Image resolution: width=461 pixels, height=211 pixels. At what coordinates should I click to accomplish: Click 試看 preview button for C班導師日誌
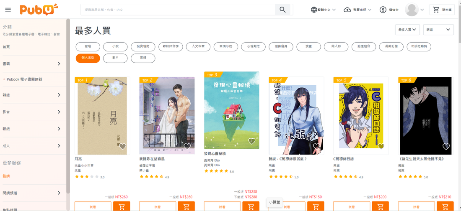tap(352, 206)
